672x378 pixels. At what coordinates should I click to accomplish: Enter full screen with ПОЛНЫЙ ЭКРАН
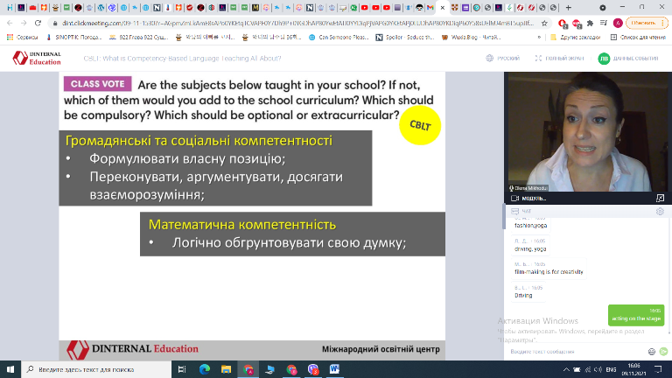click(560, 58)
